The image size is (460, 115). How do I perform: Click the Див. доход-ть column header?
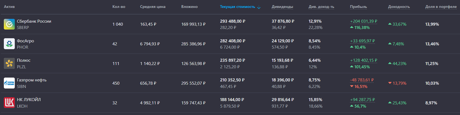(321, 7)
